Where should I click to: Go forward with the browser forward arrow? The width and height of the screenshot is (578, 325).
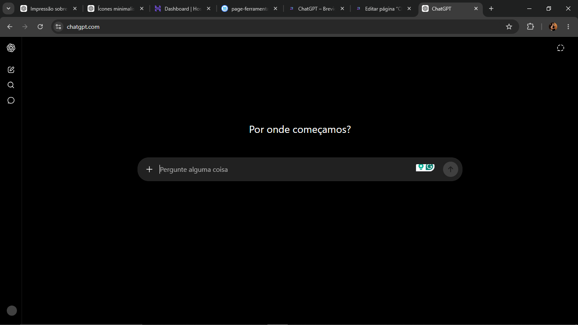[x=25, y=27]
